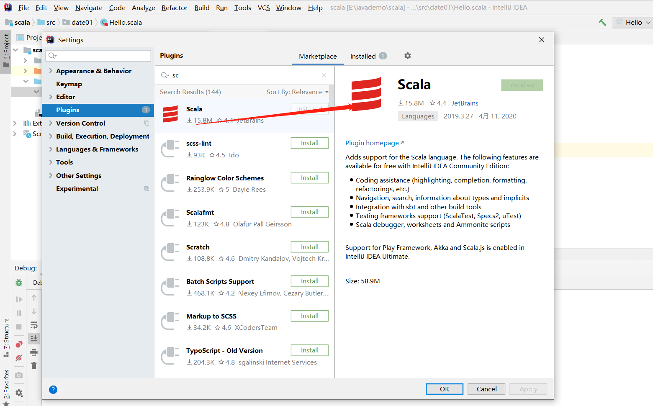Screen dimensions: 653x406
Task: Select Experimental in settings tree
Action: click(77, 188)
